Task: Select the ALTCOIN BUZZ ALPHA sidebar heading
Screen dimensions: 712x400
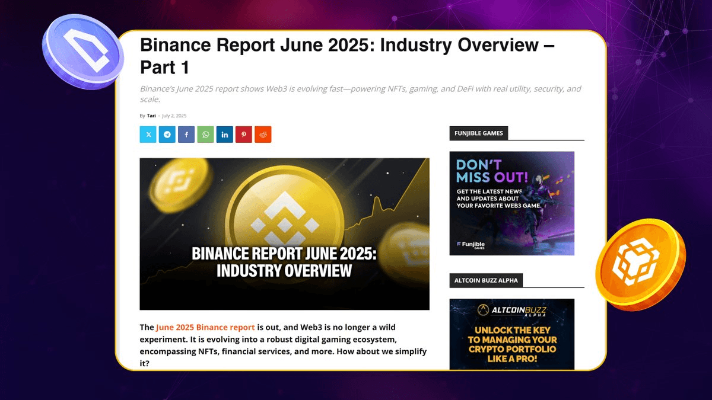Action: pyautogui.click(x=486, y=280)
